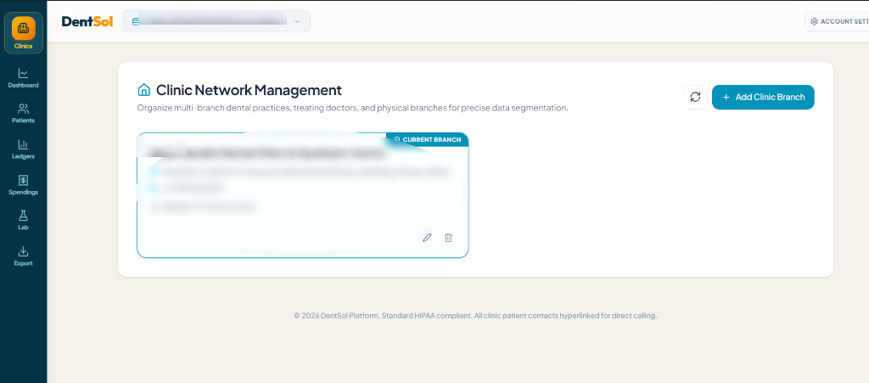Screen dimensions: 869x383
Task: Open Account Settings
Action: point(837,21)
